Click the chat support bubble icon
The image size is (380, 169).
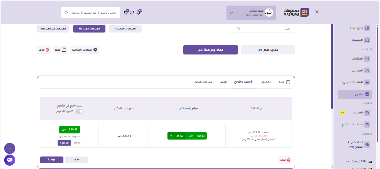point(10,160)
